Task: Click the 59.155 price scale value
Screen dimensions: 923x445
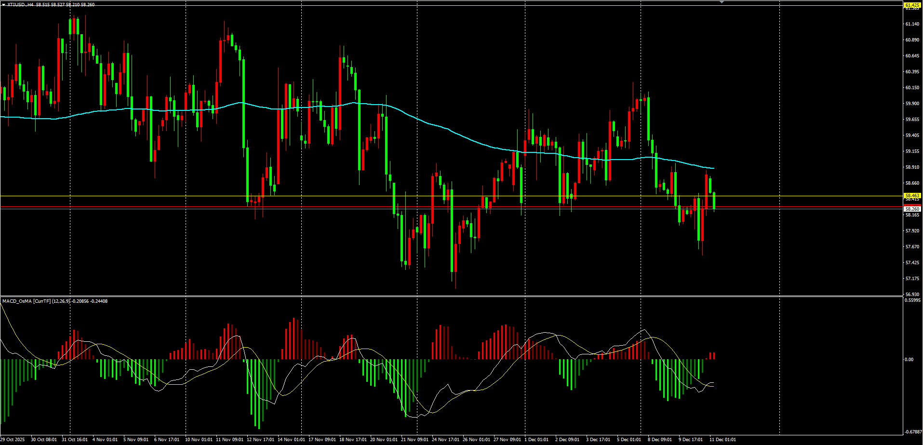Action: tap(912, 151)
